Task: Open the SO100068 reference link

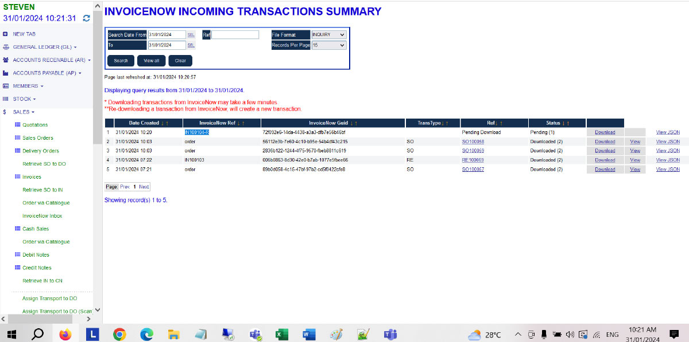Action: point(473,141)
